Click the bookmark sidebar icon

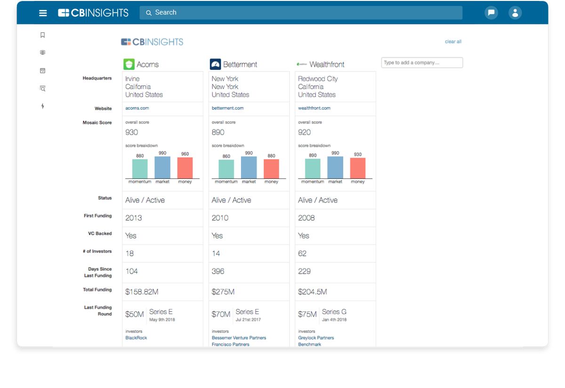pyautogui.click(x=43, y=35)
